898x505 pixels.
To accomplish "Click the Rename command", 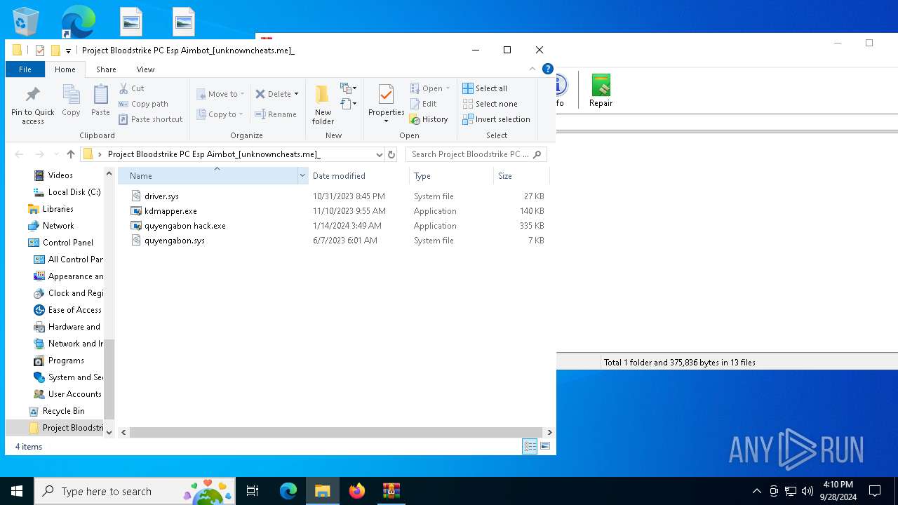I will coord(276,114).
